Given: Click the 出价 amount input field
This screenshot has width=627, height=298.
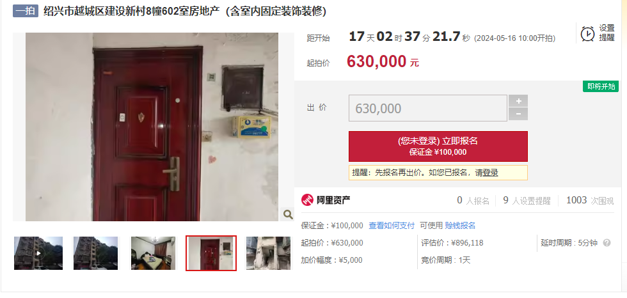Looking at the screenshot, I should [x=428, y=108].
